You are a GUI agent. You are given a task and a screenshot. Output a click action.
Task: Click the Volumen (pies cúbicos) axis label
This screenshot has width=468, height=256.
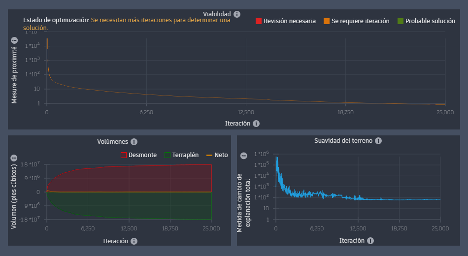click(13, 196)
